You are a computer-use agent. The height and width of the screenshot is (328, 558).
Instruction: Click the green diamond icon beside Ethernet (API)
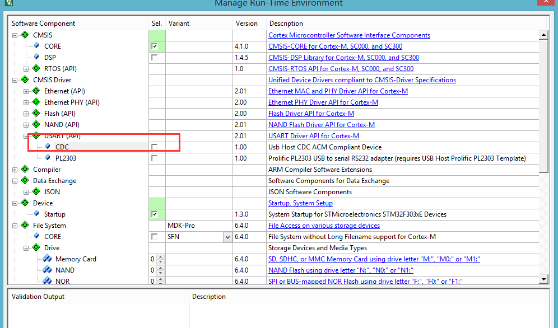(36, 91)
